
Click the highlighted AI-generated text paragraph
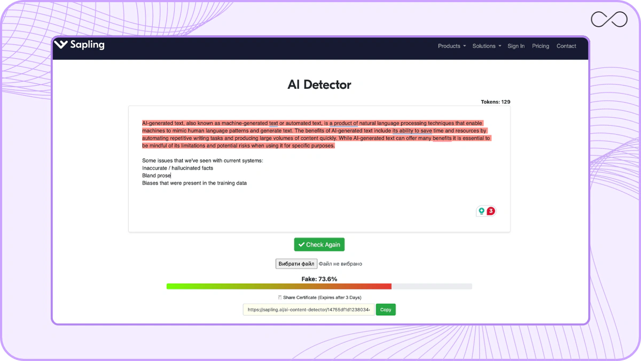tap(316, 134)
